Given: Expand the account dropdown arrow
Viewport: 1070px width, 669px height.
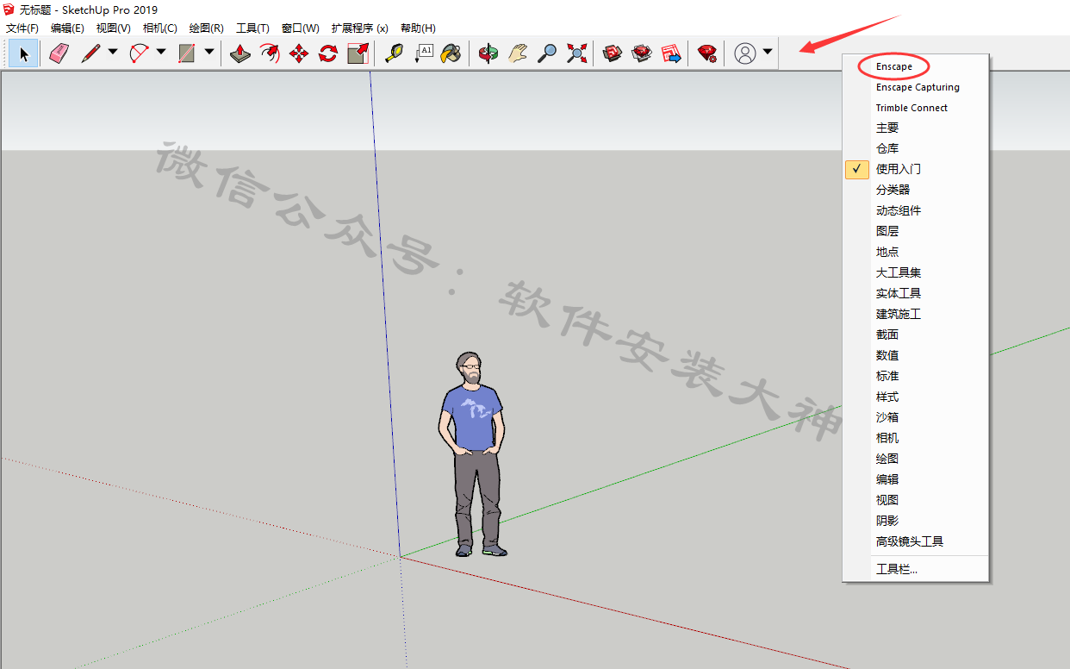Looking at the screenshot, I should [x=767, y=53].
